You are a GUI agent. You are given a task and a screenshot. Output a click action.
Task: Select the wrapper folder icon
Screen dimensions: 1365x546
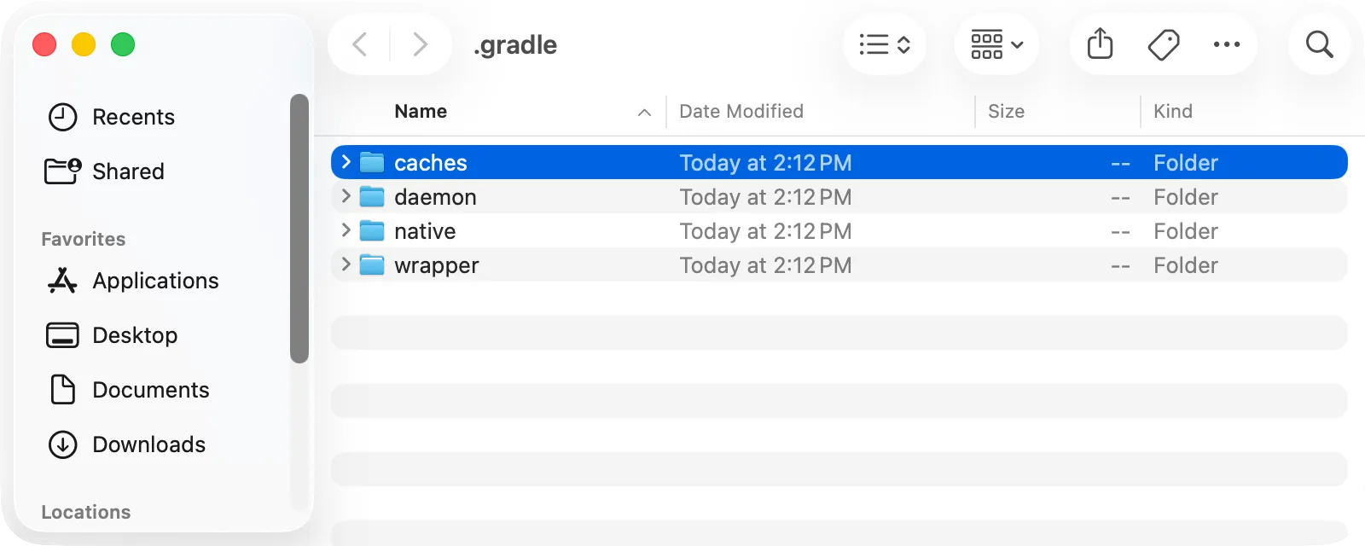(x=372, y=264)
